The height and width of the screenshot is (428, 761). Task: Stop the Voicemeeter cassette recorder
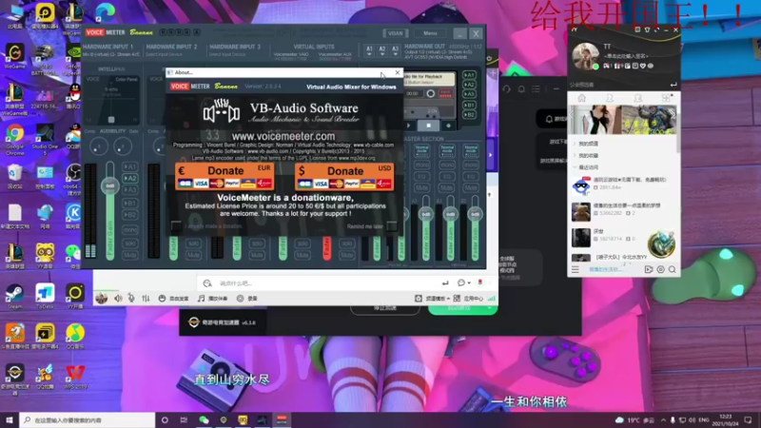(x=429, y=126)
